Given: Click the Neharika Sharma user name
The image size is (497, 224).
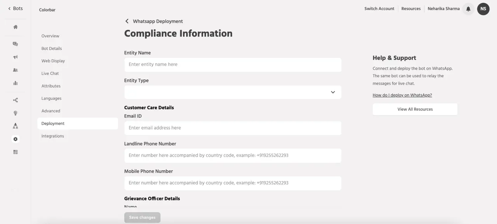Looking at the screenshot, I should point(443,9).
